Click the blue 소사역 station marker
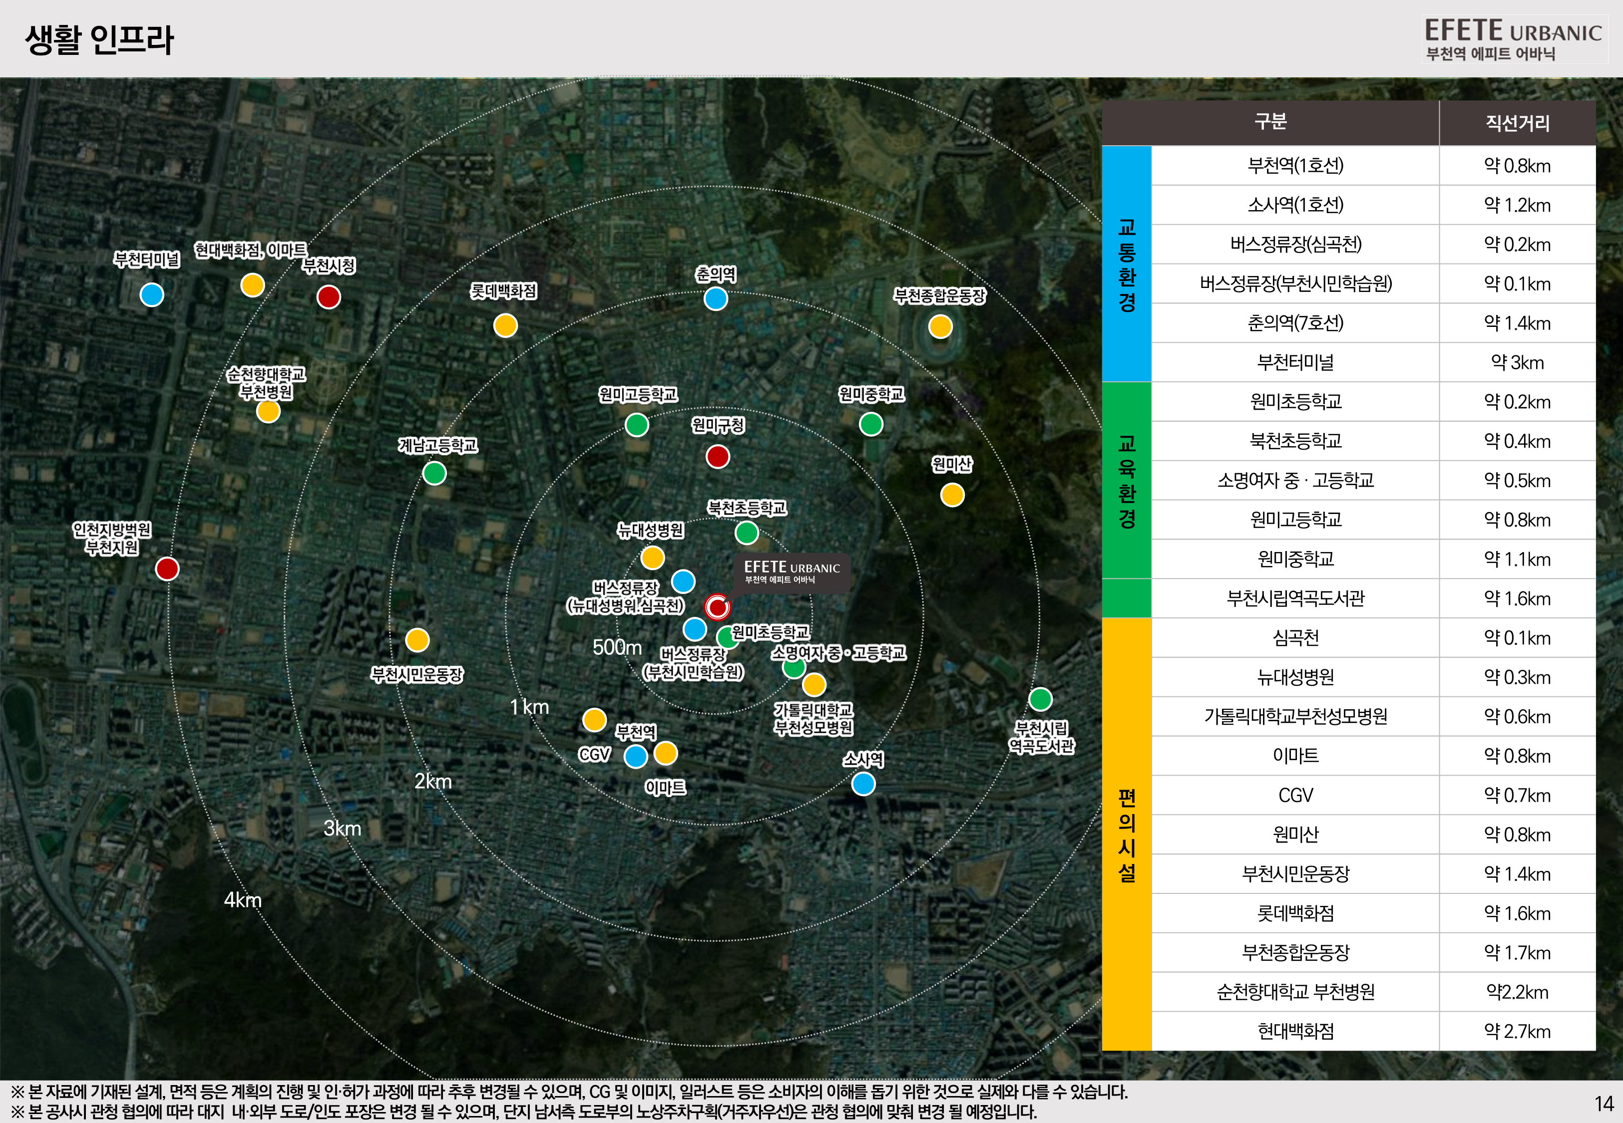Image resolution: width=1623 pixels, height=1123 pixels. (863, 783)
